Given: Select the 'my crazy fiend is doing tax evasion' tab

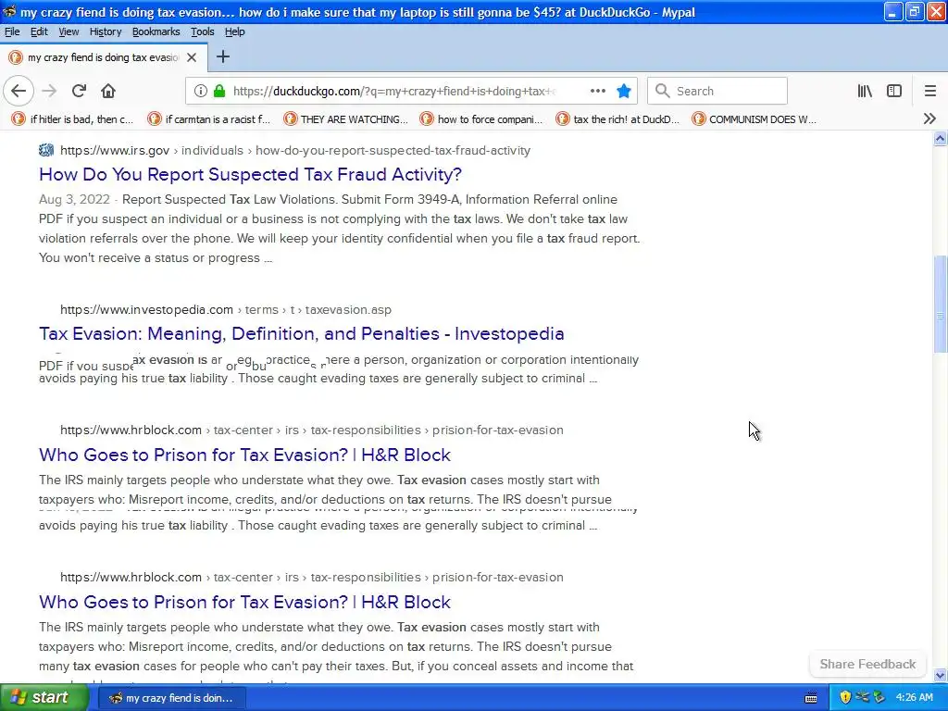Looking at the screenshot, I should point(104,57).
